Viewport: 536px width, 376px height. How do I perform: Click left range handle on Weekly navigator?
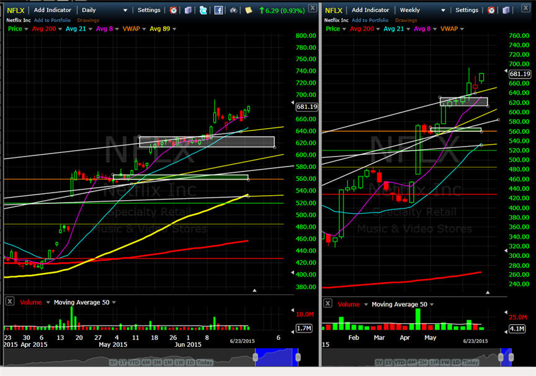point(501,357)
